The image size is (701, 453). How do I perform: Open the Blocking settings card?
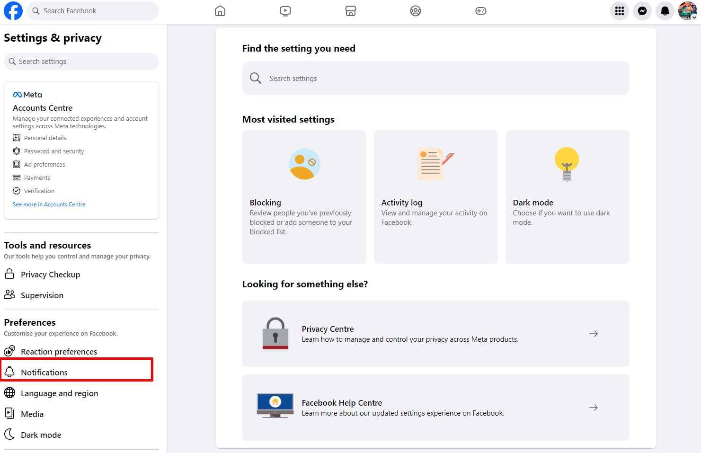(x=304, y=197)
